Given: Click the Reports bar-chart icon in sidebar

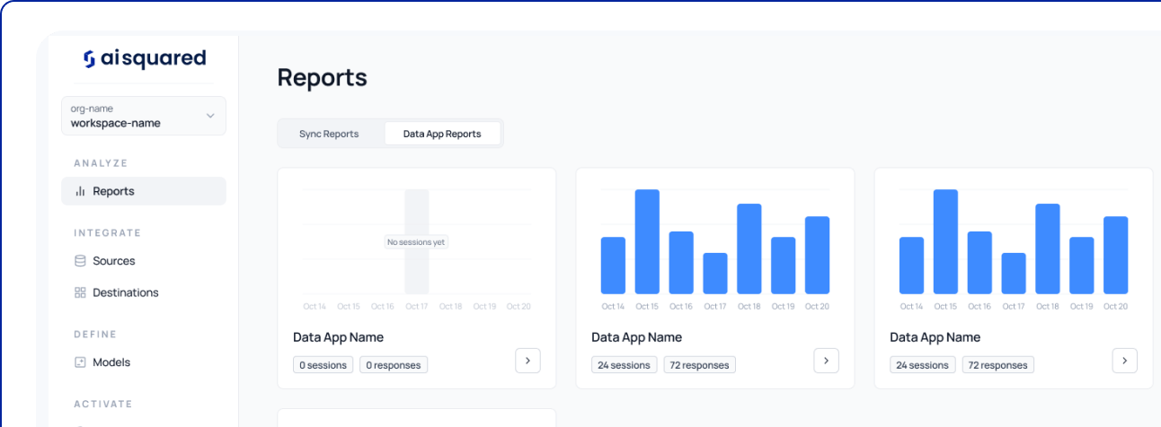Looking at the screenshot, I should (80, 191).
